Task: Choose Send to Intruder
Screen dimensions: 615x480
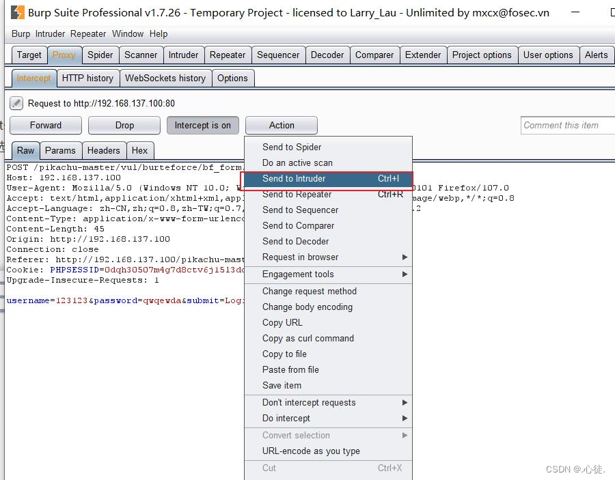Action: [328, 179]
